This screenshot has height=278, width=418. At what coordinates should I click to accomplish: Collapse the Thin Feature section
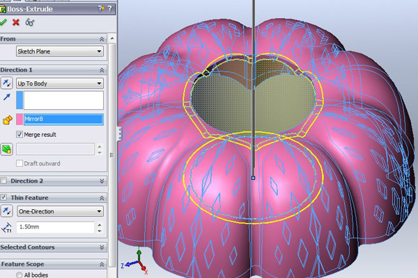point(102,198)
